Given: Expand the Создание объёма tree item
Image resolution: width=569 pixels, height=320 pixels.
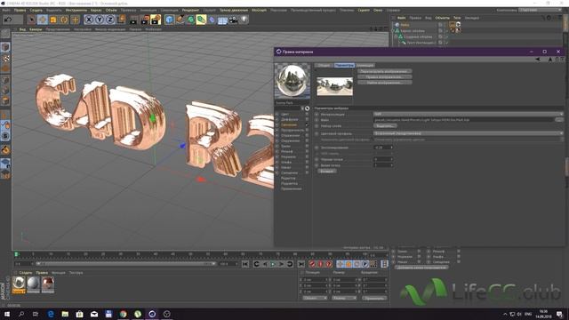Looking at the screenshot, I should pyautogui.click(x=397, y=36).
